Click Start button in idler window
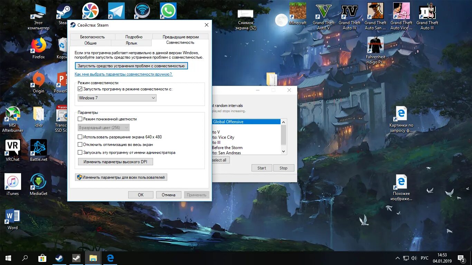472x265 pixels. tap(262, 168)
